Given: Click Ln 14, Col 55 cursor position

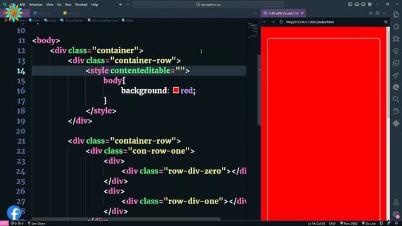Looking at the screenshot, I should click(316, 223).
